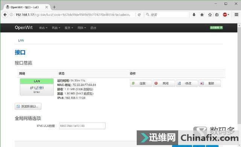The height and width of the screenshot is (147, 241).
Task: Click the MAC-地址 value text
Action: point(84,85)
